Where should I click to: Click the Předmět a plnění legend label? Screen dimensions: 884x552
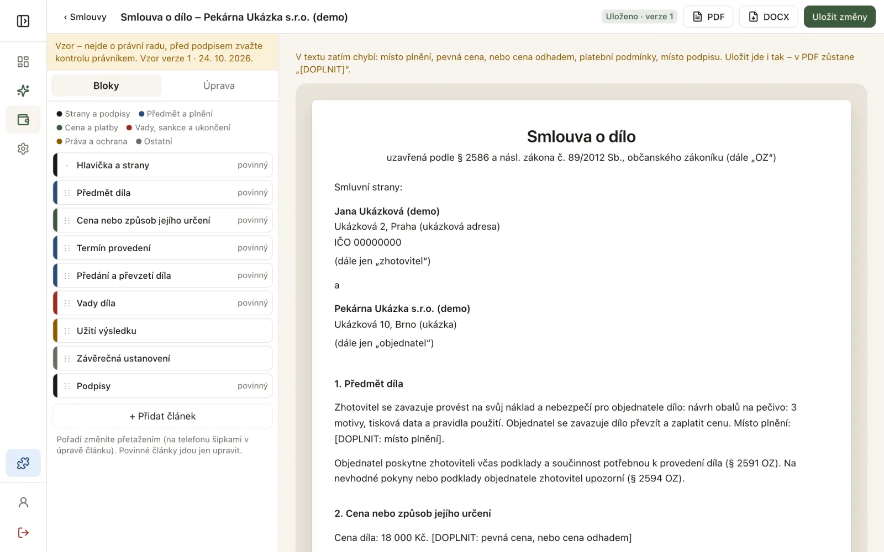click(180, 114)
